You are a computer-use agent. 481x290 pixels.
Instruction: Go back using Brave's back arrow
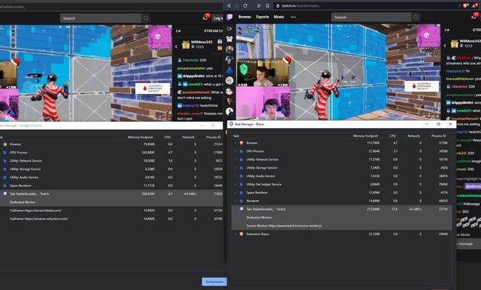[228, 6]
